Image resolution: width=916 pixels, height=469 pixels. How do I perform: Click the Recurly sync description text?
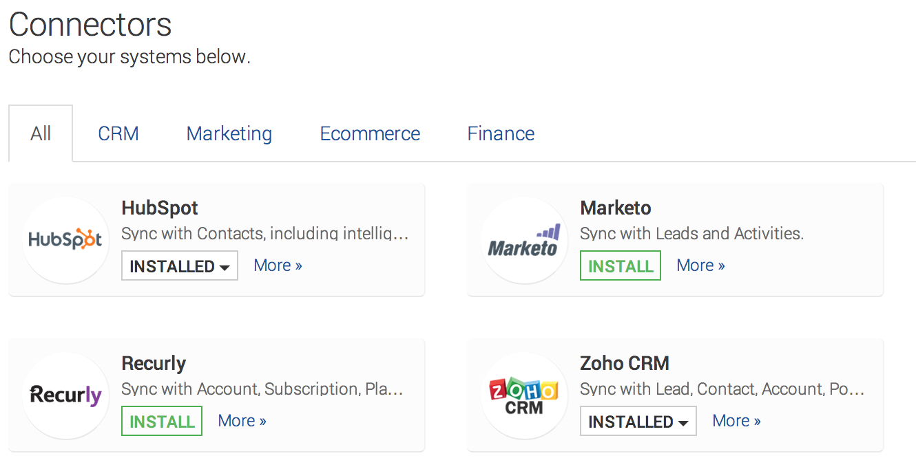click(262, 389)
